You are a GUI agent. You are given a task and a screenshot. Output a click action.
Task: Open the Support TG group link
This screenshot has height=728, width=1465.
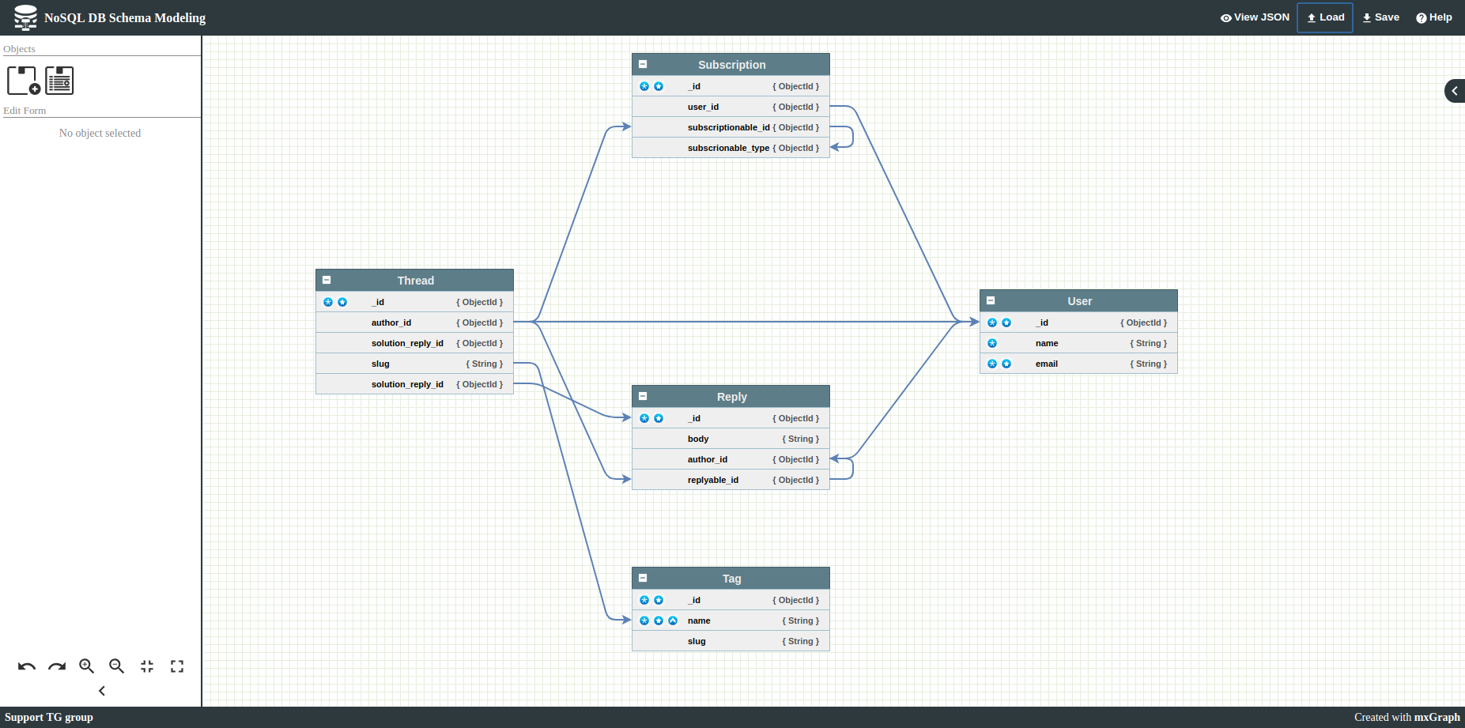49,717
